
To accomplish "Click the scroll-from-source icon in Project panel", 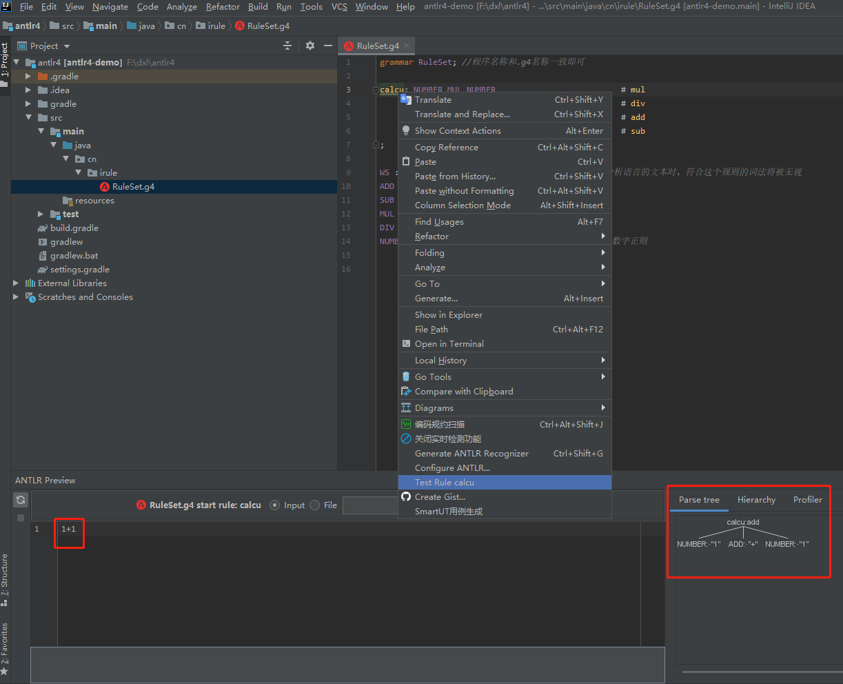I will point(287,46).
